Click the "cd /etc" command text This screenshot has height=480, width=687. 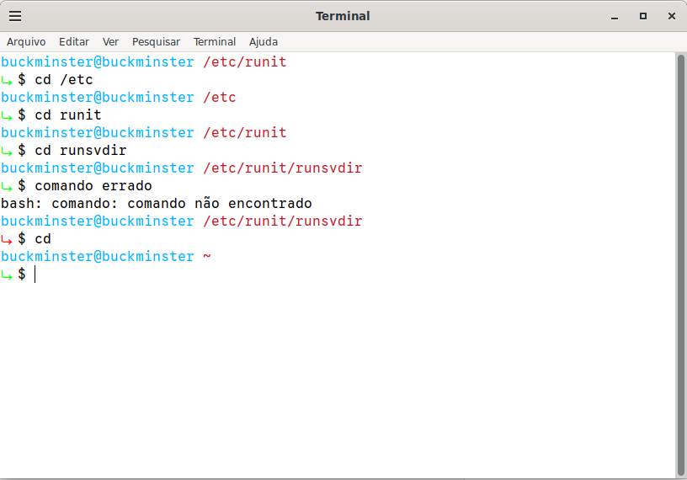[x=63, y=80]
